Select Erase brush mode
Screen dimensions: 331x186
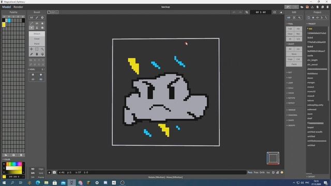tap(37, 39)
